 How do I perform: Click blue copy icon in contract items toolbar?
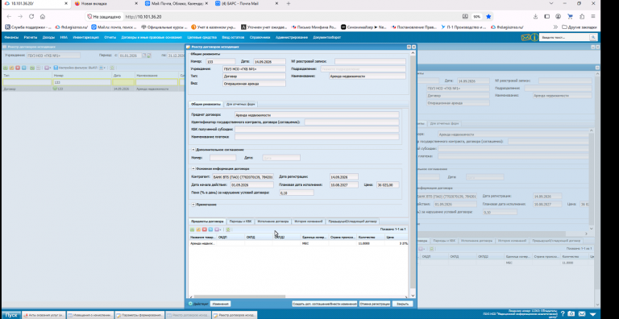point(210,230)
